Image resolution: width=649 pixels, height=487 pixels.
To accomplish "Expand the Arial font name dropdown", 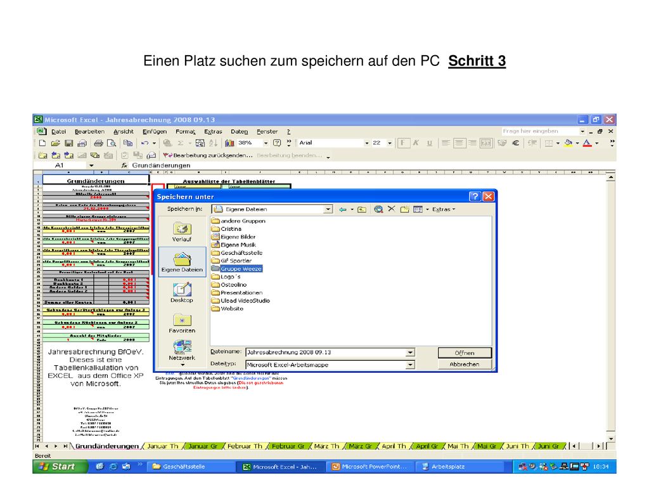I will (366, 143).
